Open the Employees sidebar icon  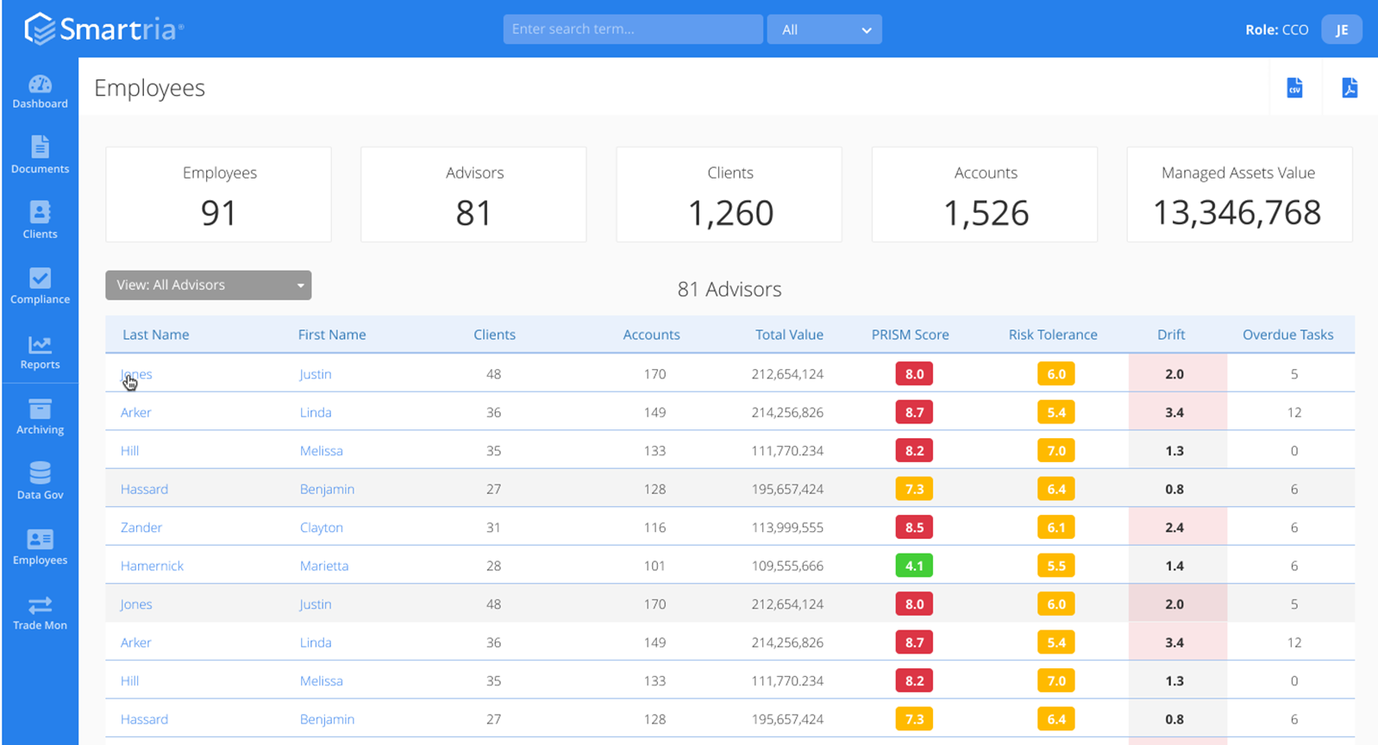(40, 548)
